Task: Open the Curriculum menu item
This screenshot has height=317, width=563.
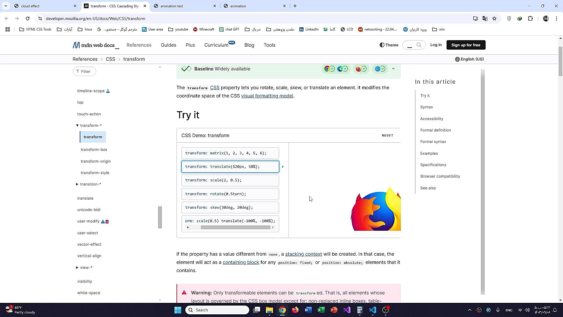Action: click(x=216, y=45)
